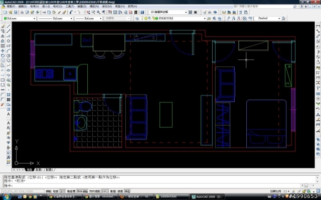Select the Hatch tool
321x200 pixels.
9,94
